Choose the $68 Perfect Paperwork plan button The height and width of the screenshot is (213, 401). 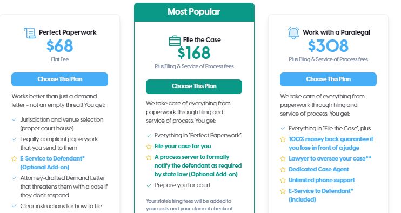click(59, 79)
